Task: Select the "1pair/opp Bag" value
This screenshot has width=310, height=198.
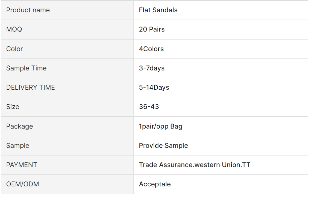Action: pyautogui.click(x=161, y=126)
